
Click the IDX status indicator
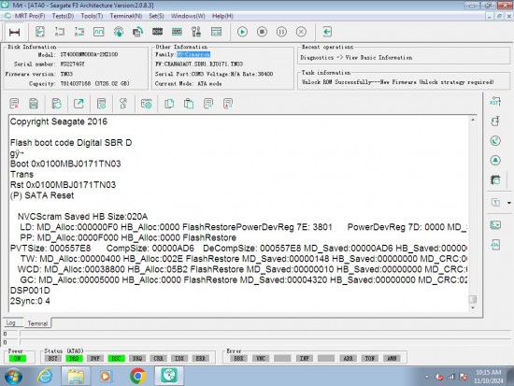pos(179,359)
